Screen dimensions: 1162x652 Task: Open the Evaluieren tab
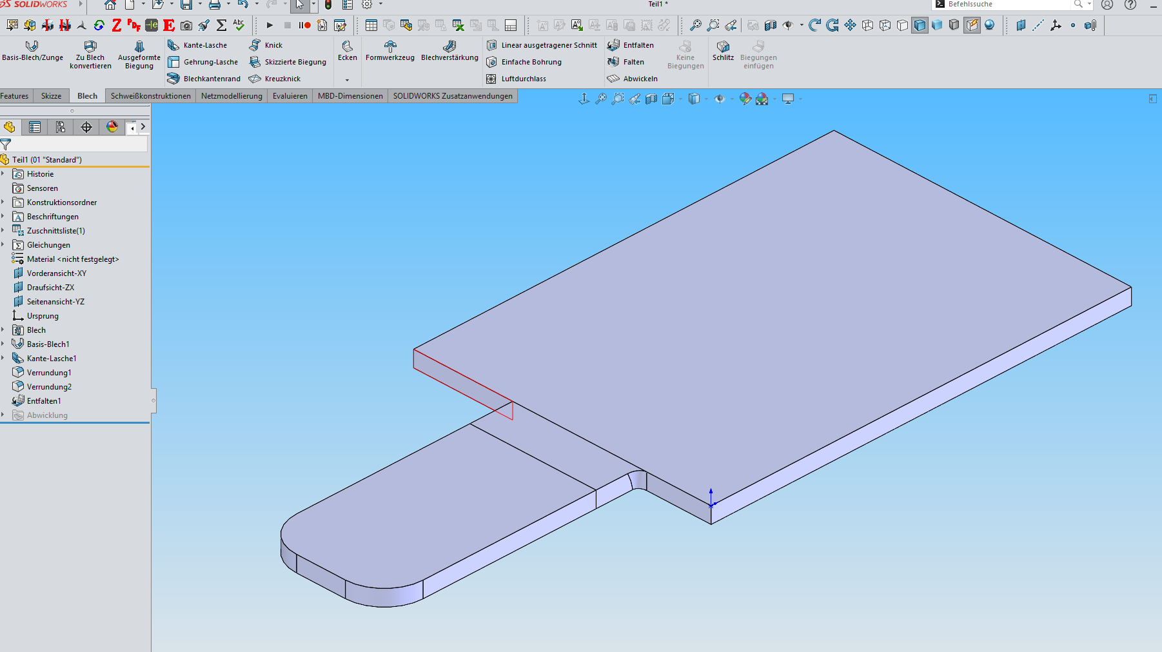290,96
